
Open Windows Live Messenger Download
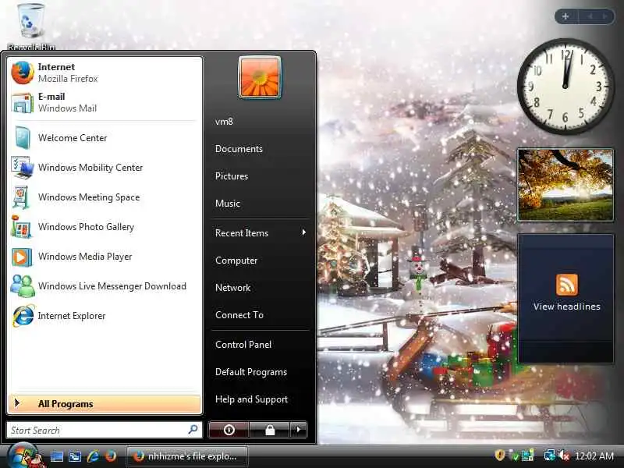tap(105, 286)
